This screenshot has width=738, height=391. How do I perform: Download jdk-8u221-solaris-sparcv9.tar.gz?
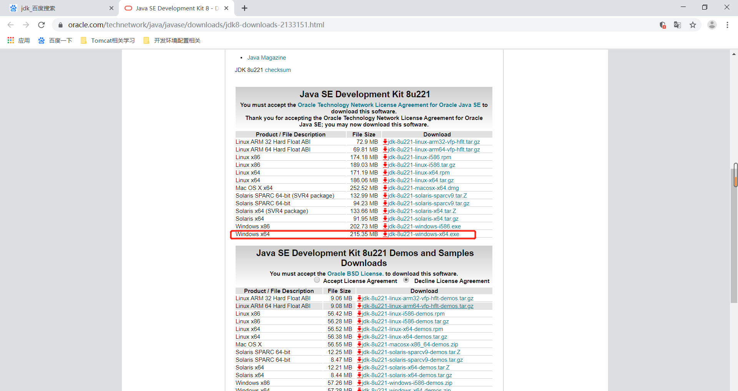429,203
